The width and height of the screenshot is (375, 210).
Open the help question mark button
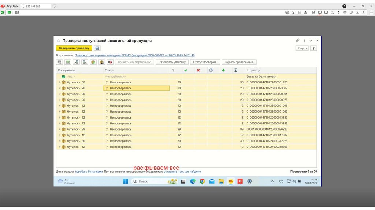(x=313, y=48)
